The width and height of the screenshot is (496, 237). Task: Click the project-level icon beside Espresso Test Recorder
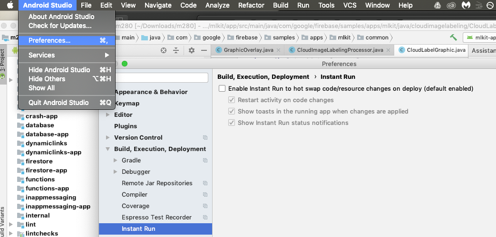pyautogui.click(x=205, y=218)
